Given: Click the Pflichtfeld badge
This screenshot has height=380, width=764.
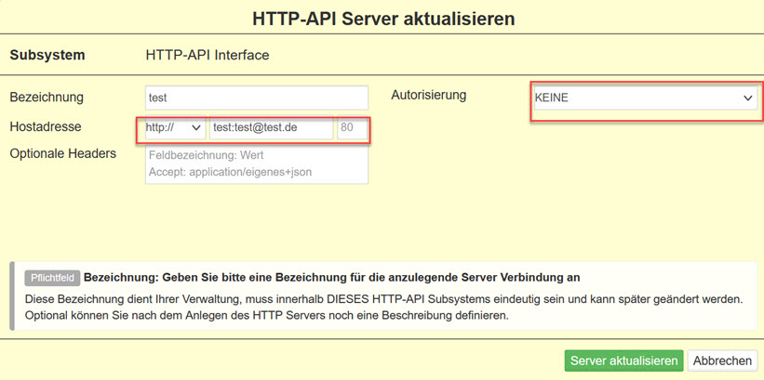Looking at the screenshot, I should [x=52, y=279].
